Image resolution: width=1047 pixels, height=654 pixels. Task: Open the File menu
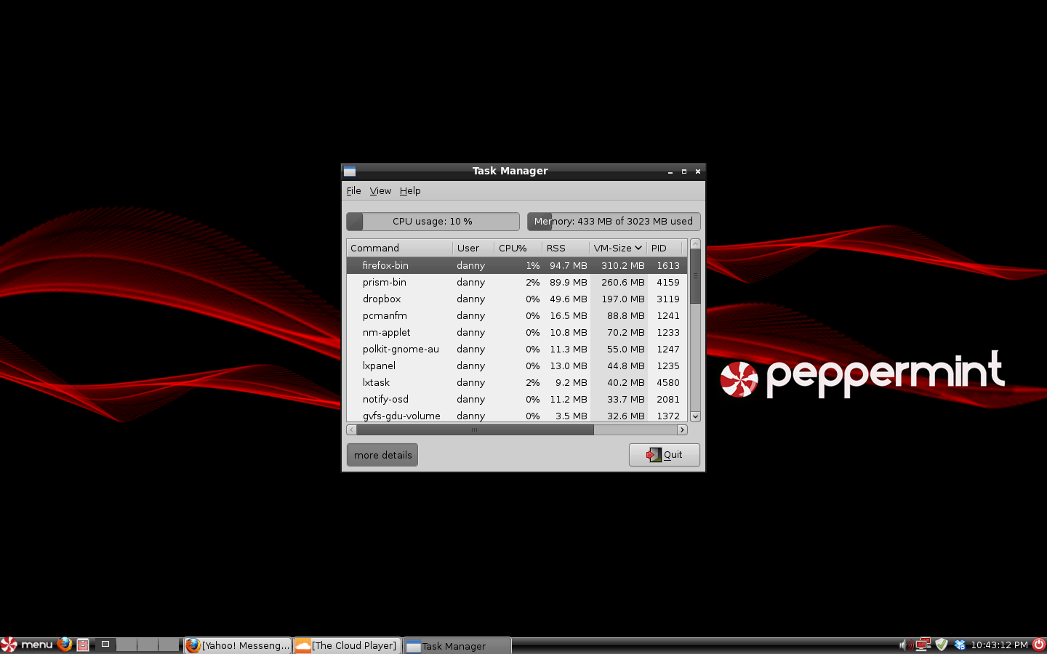point(354,191)
